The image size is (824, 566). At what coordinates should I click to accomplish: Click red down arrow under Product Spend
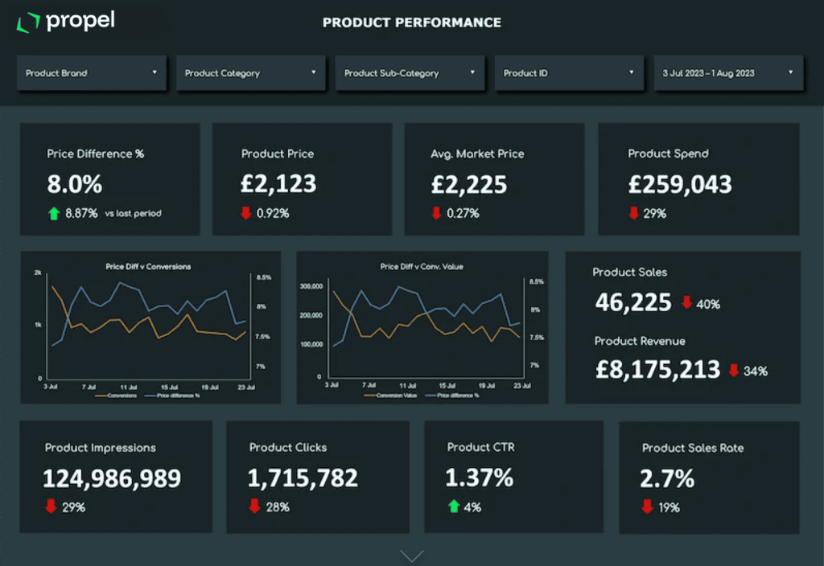point(633,213)
